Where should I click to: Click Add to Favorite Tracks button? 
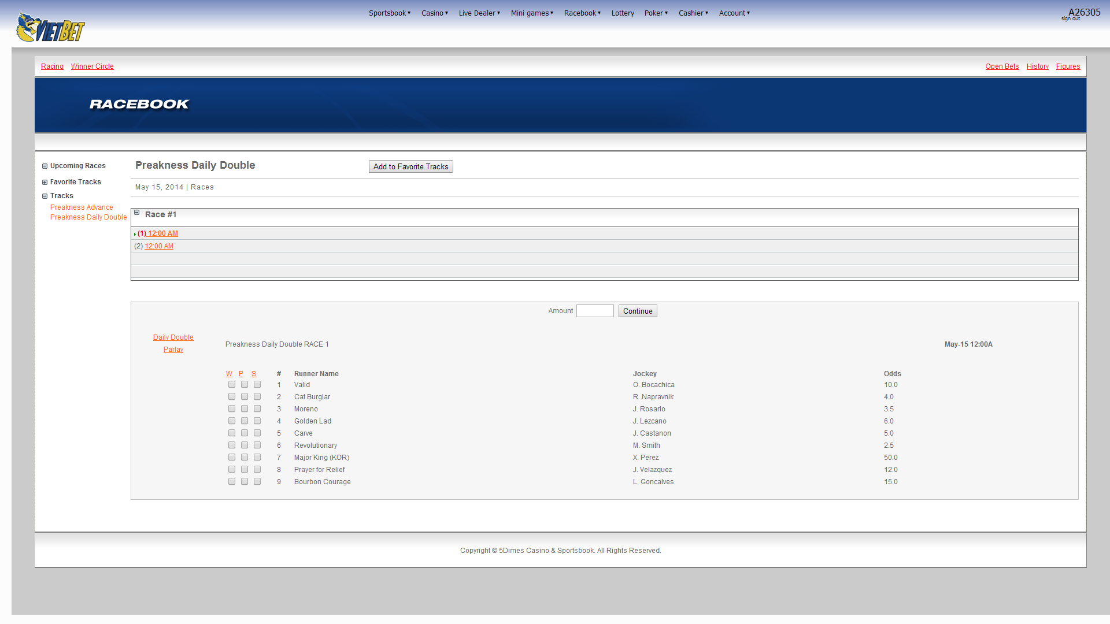coord(410,166)
